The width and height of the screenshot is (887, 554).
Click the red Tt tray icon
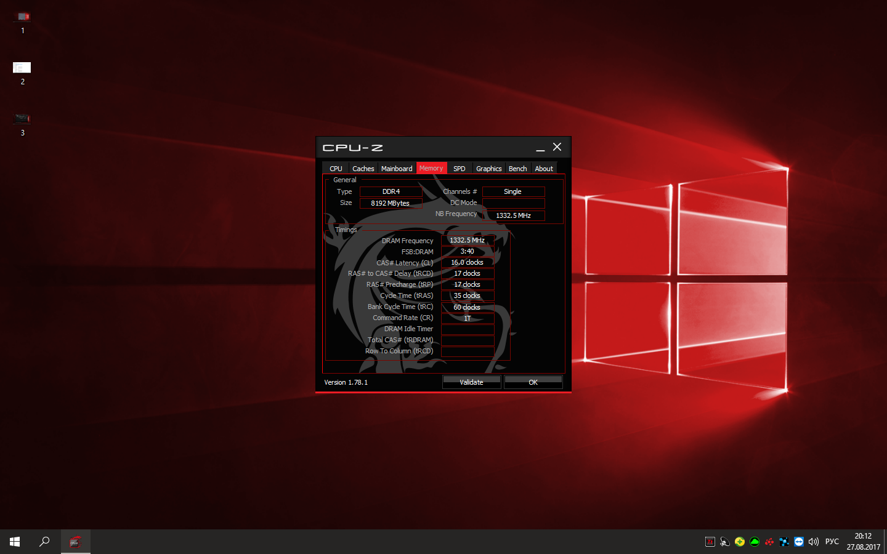tap(710, 542)
